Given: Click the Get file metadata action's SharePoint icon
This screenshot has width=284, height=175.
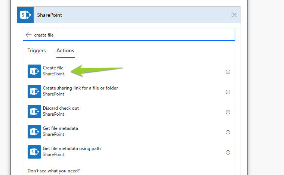Looking at the screenshot, I should point(34,131).
